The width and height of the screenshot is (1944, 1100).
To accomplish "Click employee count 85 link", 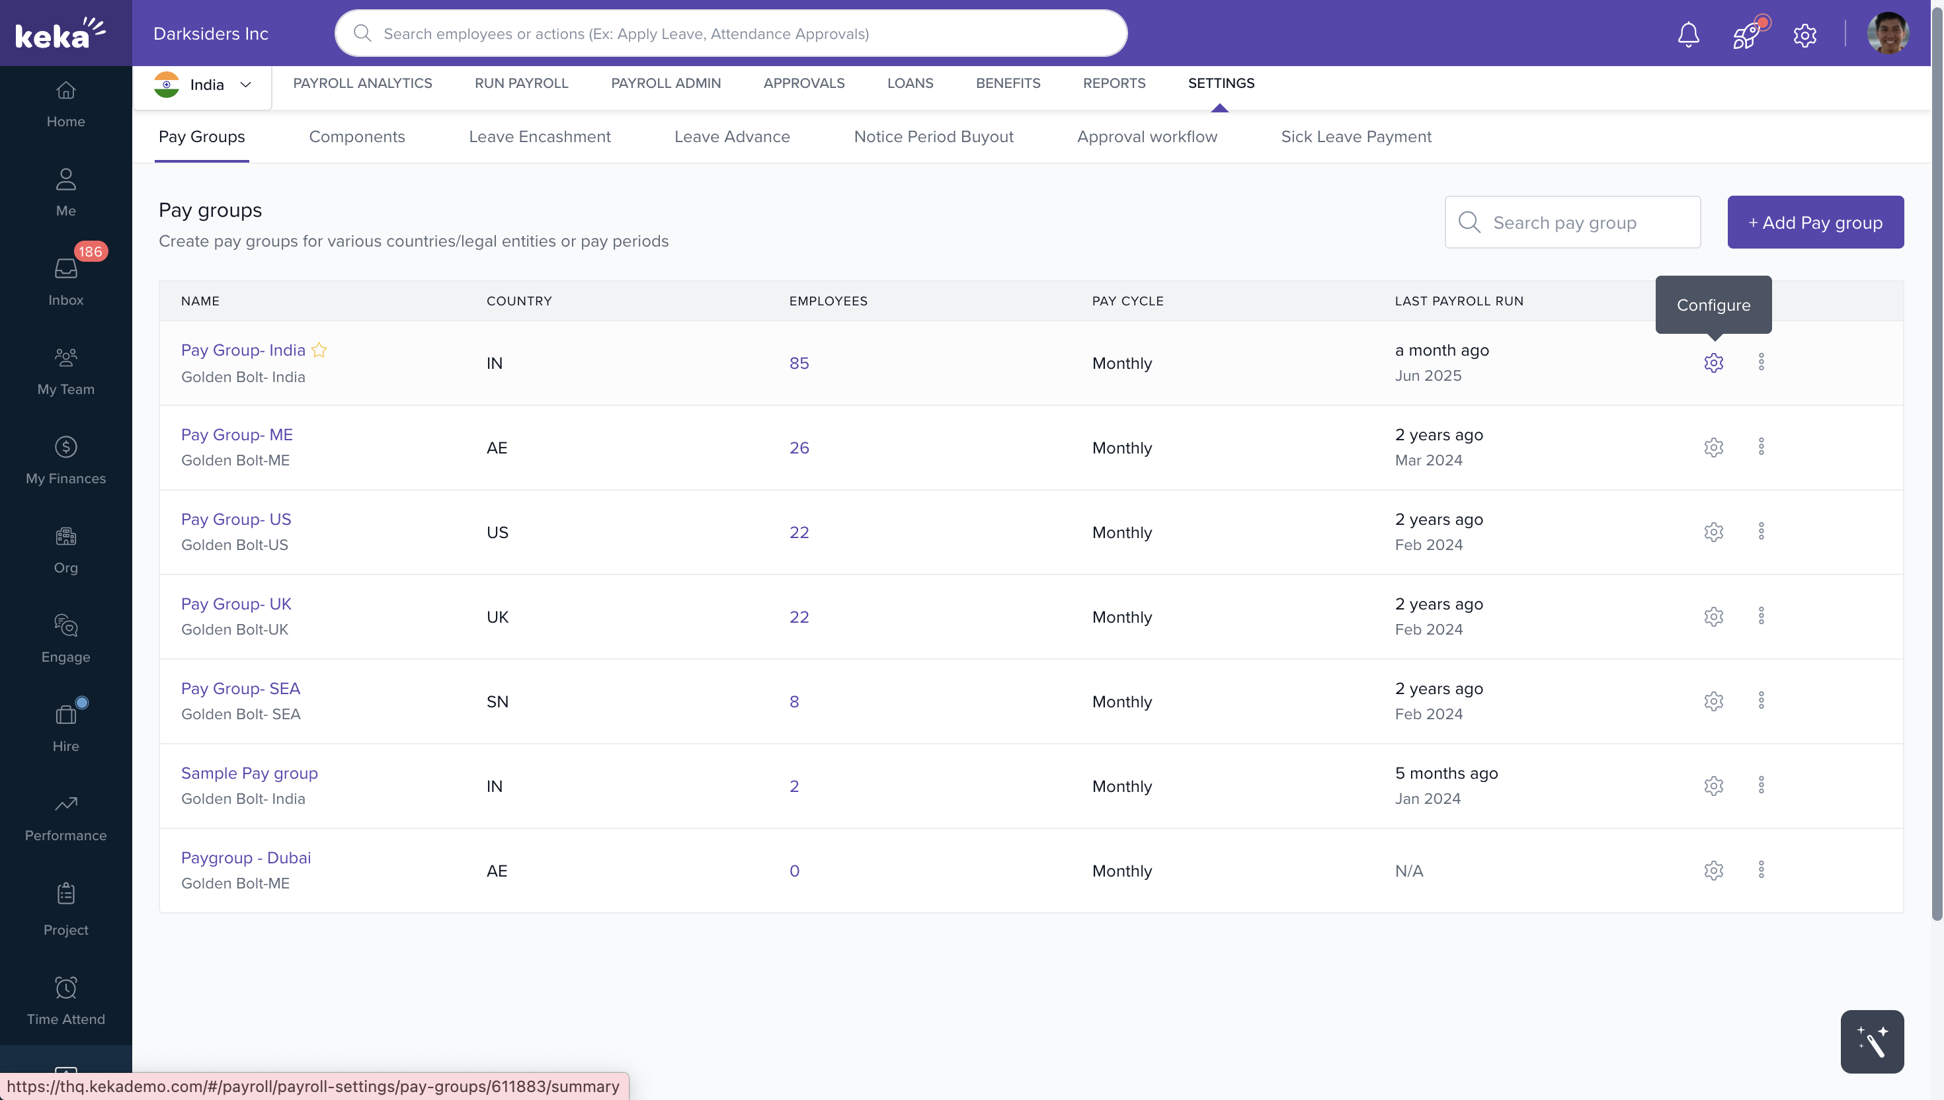I will point(799,364).
